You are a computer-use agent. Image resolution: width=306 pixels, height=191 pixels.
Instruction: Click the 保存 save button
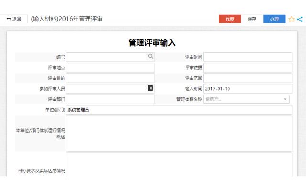(x=252, y=19)
